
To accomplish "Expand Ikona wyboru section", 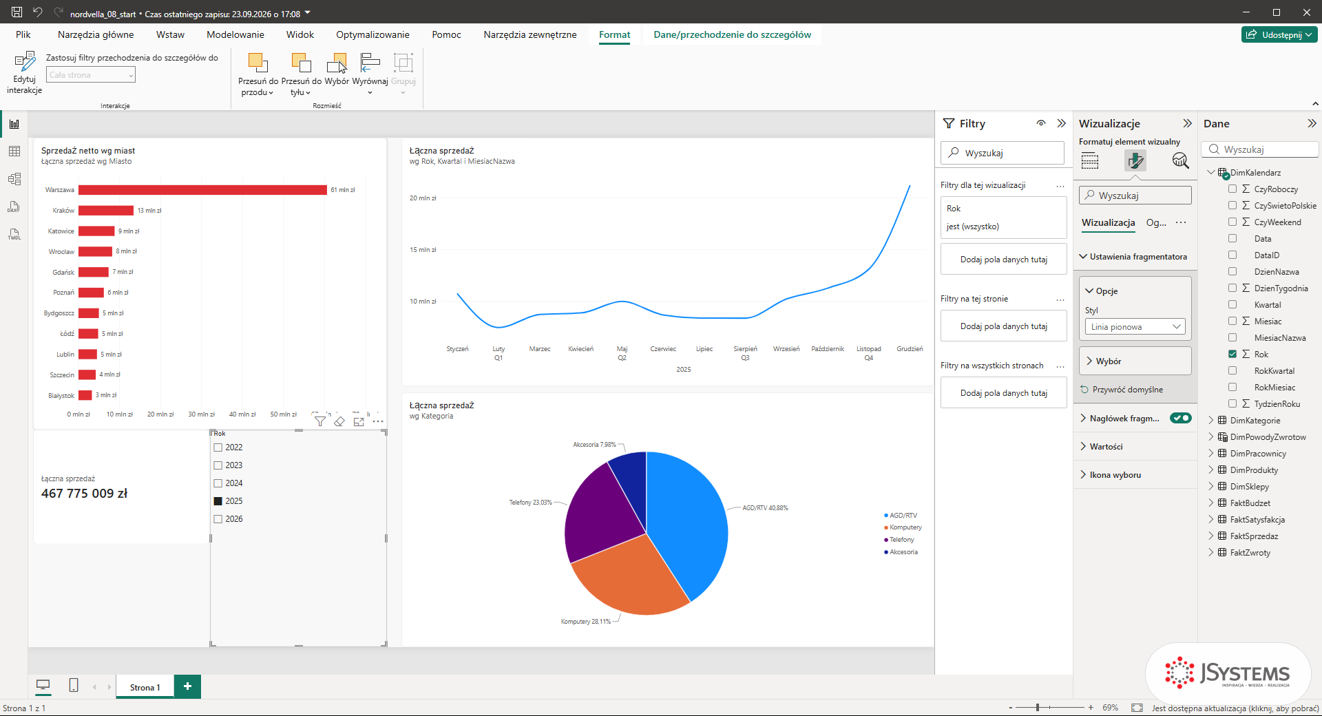I will pyautogui.click(x=1135, y=475).
